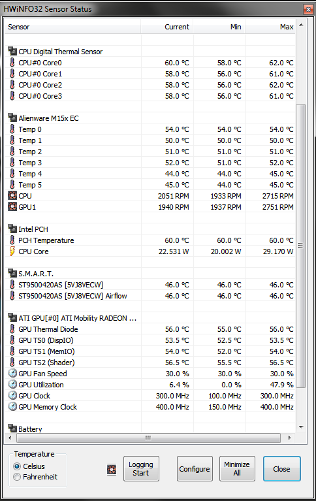
Task: Click the gauge icon beside GPU Fan Speed
Action: click(x=12, y=373)
